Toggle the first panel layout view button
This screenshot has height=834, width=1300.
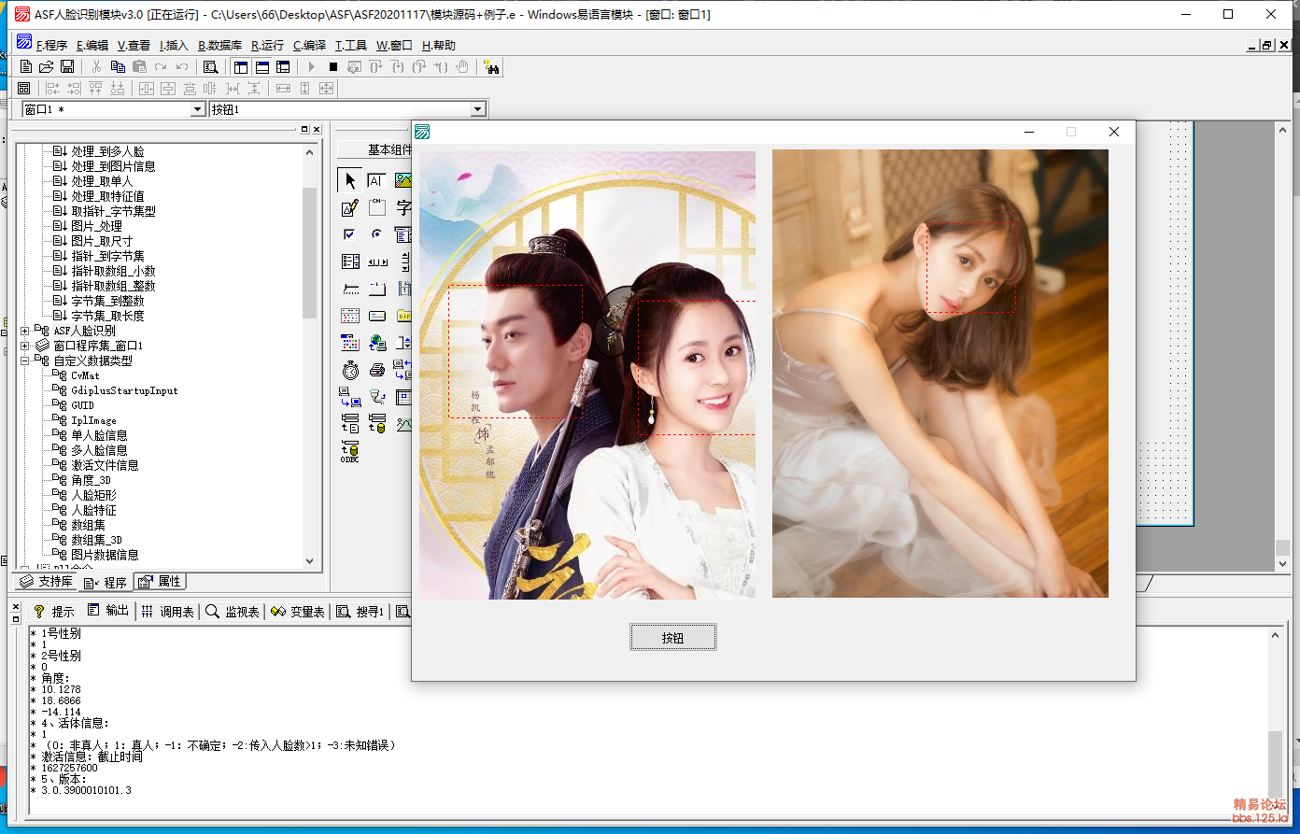241,66
